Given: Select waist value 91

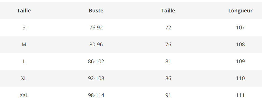Looking at the screenshot, I should click(168, 95).
